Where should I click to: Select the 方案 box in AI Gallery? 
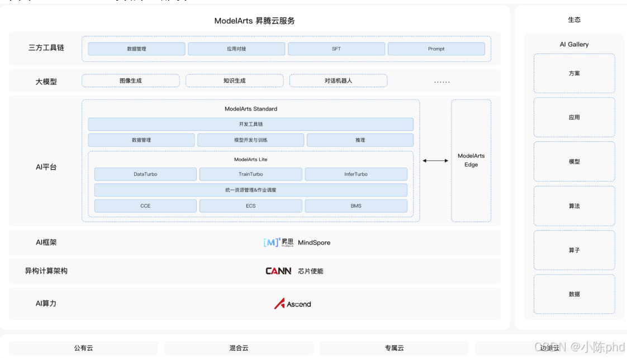pos(574,74)
